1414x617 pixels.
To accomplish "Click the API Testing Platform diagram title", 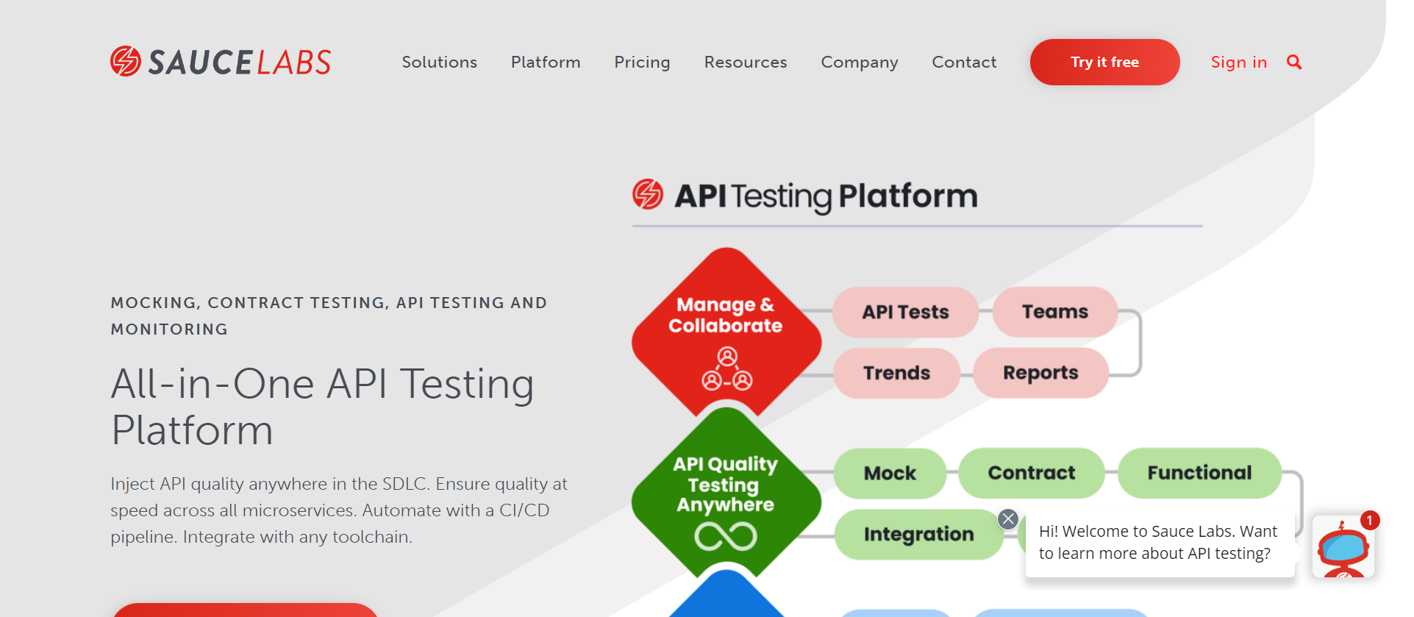I will (826, 196).
